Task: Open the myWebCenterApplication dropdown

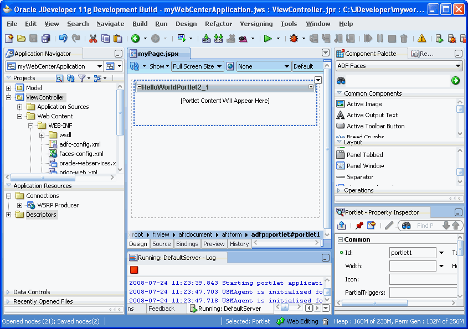Action: point(99,66)
